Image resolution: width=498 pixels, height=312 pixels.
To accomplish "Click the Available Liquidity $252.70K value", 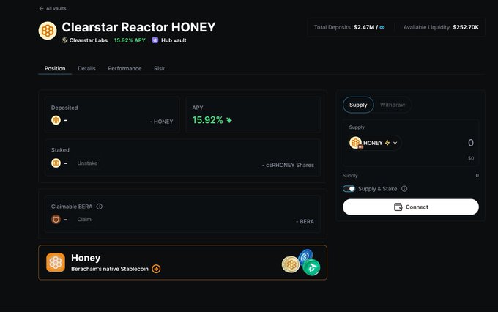I will click(x=466, y=27).
